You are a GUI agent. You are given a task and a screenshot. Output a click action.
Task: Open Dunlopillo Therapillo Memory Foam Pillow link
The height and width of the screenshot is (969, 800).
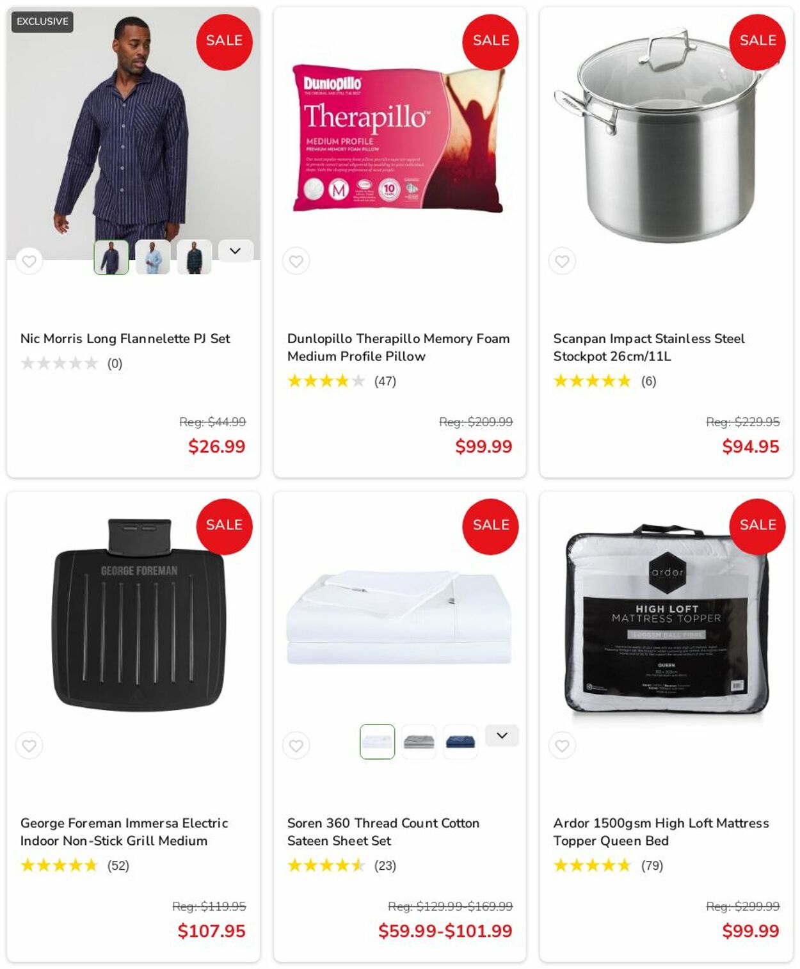pos(398,347)
